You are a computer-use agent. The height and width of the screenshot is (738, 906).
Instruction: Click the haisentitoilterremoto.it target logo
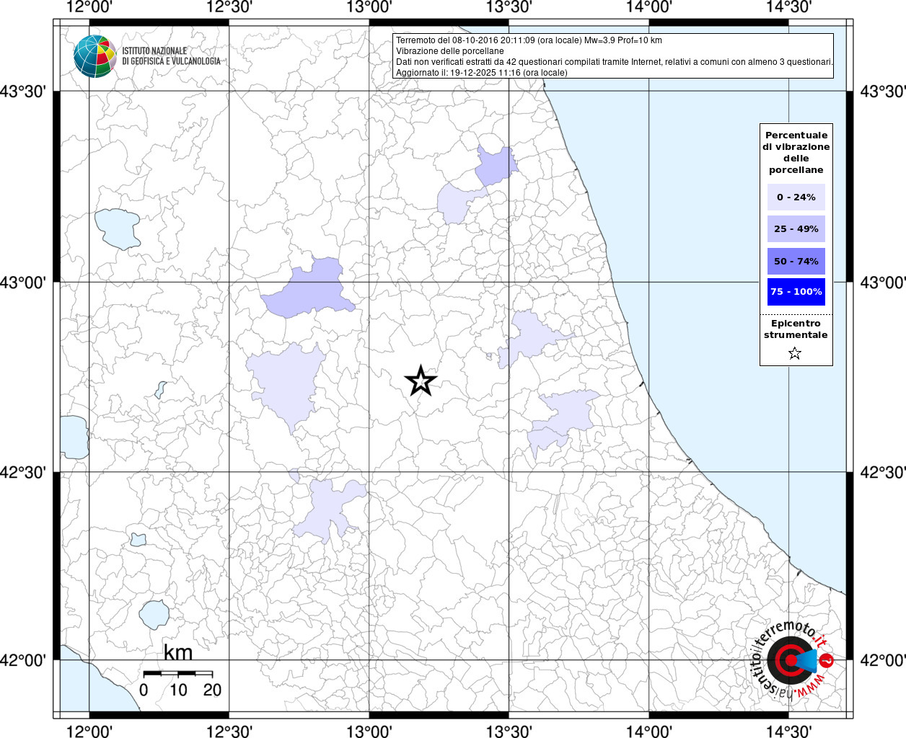792,659
